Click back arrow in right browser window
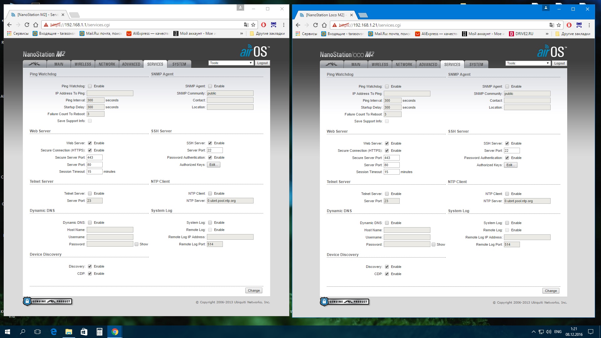Viewport: 601px width, 338px height. (x=298, y=25)
